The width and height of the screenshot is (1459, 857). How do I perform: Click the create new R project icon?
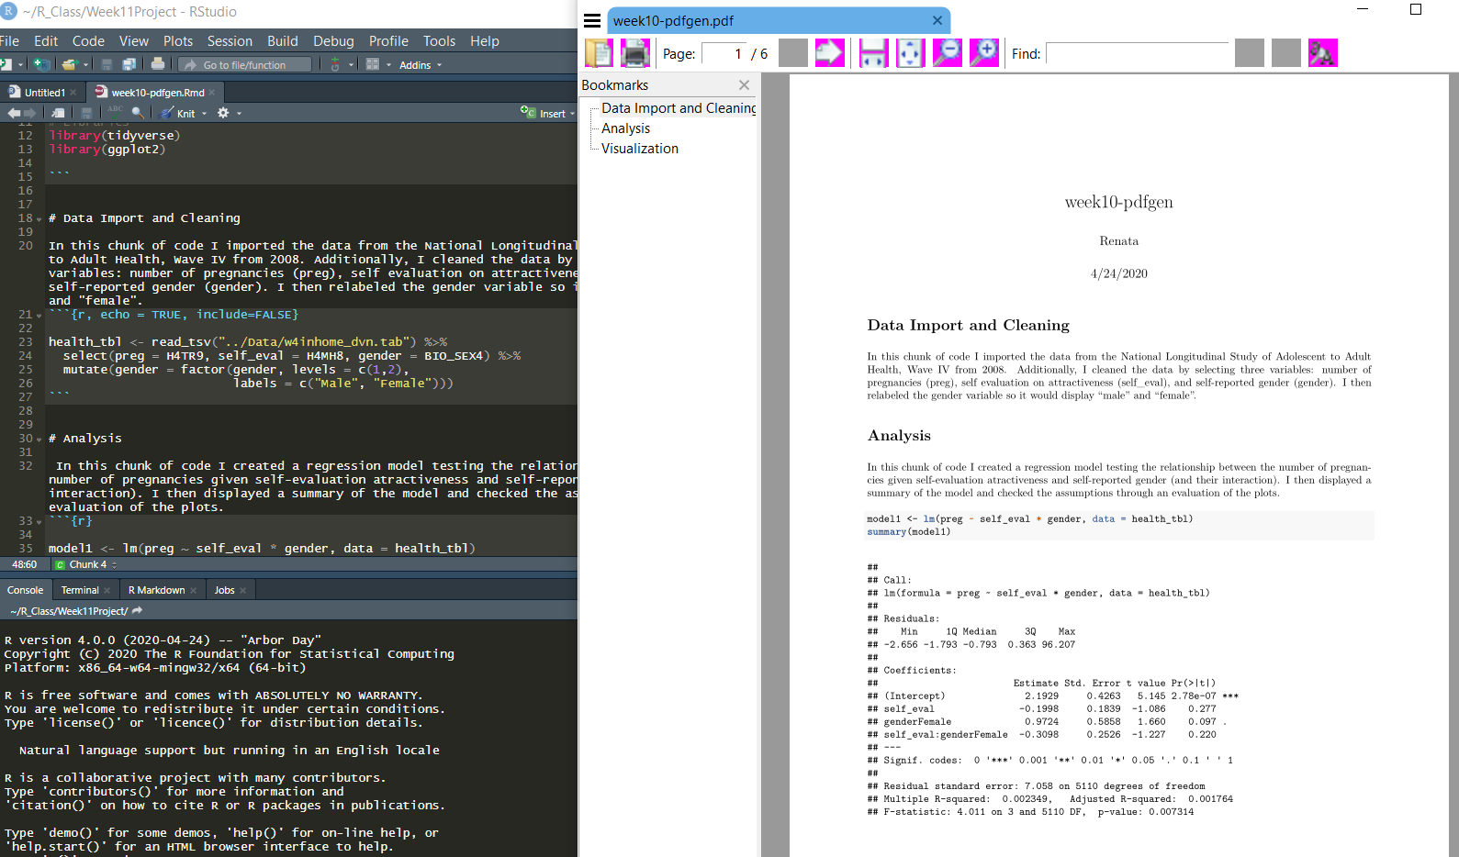41,64
